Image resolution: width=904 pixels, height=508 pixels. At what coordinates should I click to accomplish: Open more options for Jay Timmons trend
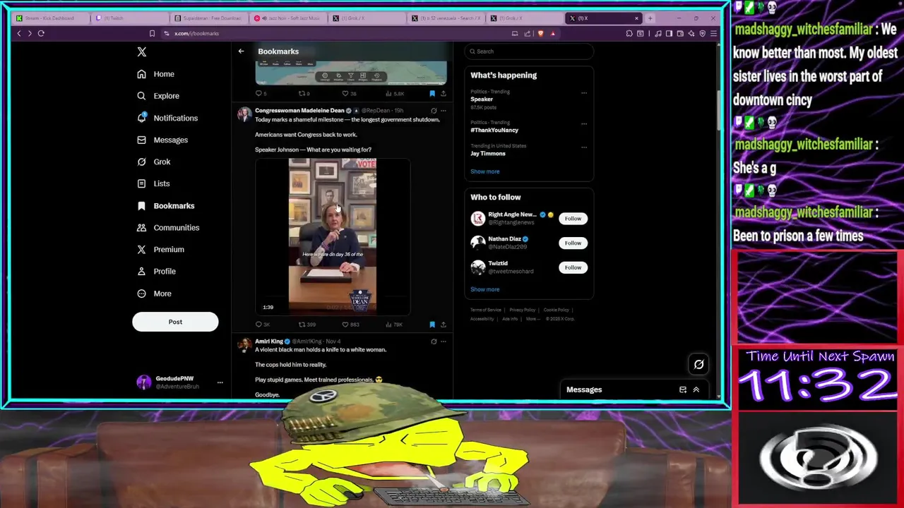click(x=583, y=147)
